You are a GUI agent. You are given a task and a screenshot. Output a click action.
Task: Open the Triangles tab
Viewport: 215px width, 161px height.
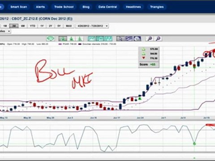157,7
